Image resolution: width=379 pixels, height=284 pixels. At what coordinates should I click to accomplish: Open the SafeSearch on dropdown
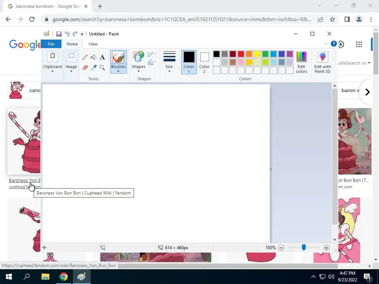(x=354, y=63)
